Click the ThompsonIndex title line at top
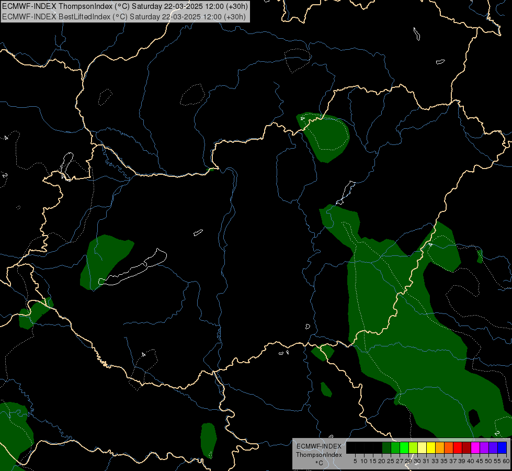Screen dimensions: 512x471 [125, 6]
